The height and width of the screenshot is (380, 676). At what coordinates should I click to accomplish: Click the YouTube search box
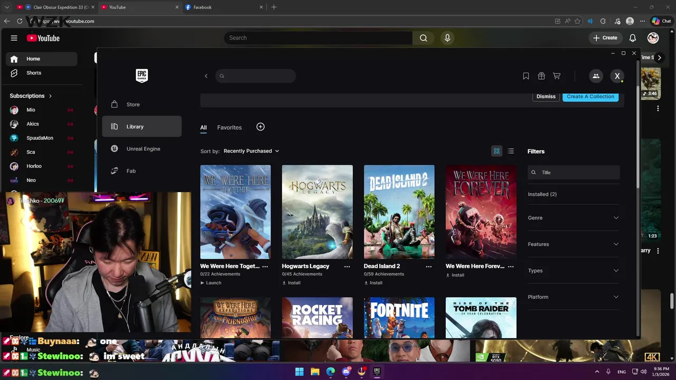point(318,38)
